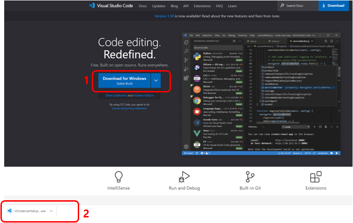Click the new terminal plus icon in terminal panel
Viewport: 353px width, 223px height.
pyautogui.click(x=314, y=127)
